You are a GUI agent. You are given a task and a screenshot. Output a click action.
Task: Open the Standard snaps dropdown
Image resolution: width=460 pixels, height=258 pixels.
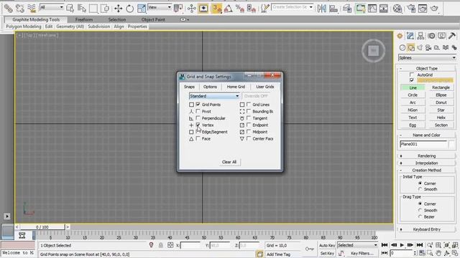coord(214,96)
